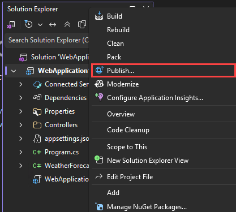This screenshot has width=236, height=212.
Task: Choose Publish... from the context menu
Action: [164, 71]
